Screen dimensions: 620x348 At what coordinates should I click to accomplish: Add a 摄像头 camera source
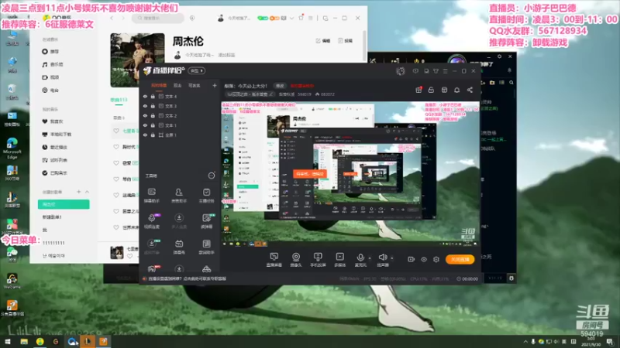(296, 260)
